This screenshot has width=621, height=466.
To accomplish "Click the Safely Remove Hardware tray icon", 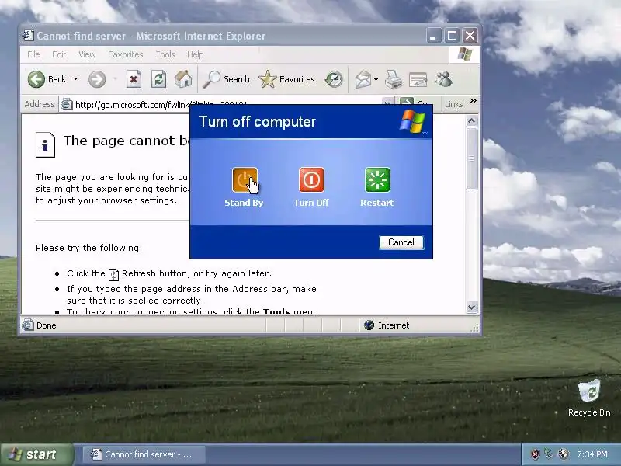I will [549, 454].
